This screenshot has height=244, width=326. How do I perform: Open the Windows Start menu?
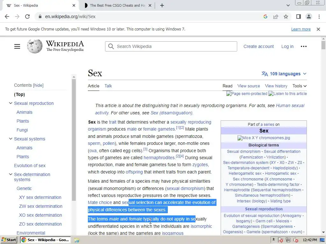tap(9, 240)
